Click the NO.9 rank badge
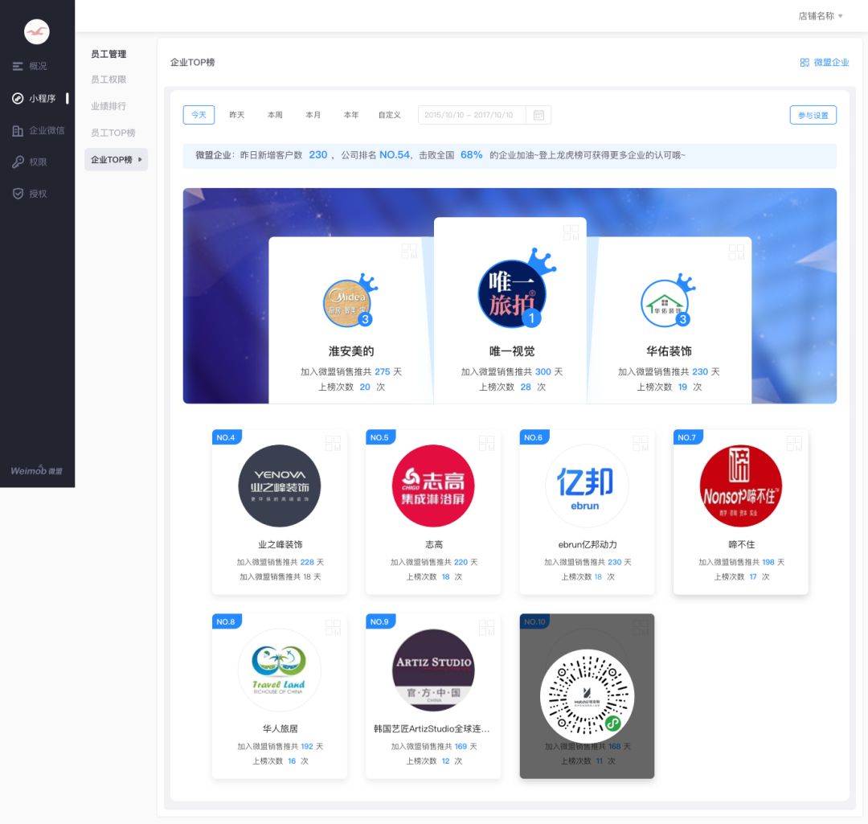This screenshot has height=824, width=868. click(x=379, y=622)
